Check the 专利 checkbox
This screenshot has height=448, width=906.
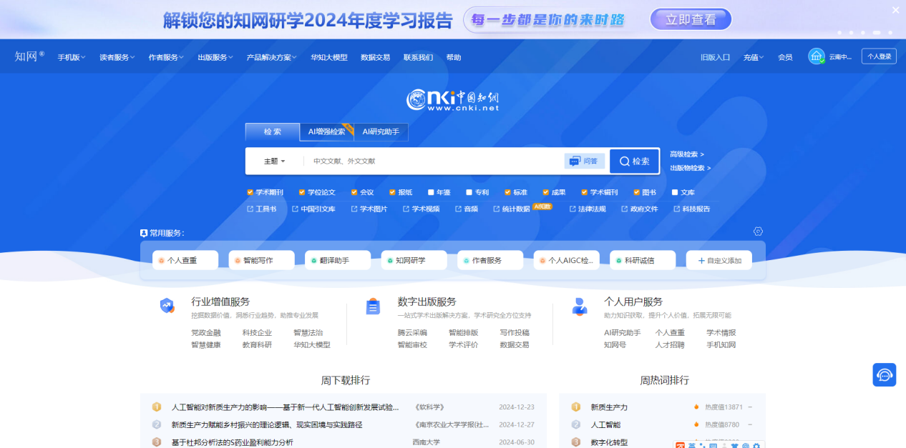pyautogui.click(x=469, y=192)
